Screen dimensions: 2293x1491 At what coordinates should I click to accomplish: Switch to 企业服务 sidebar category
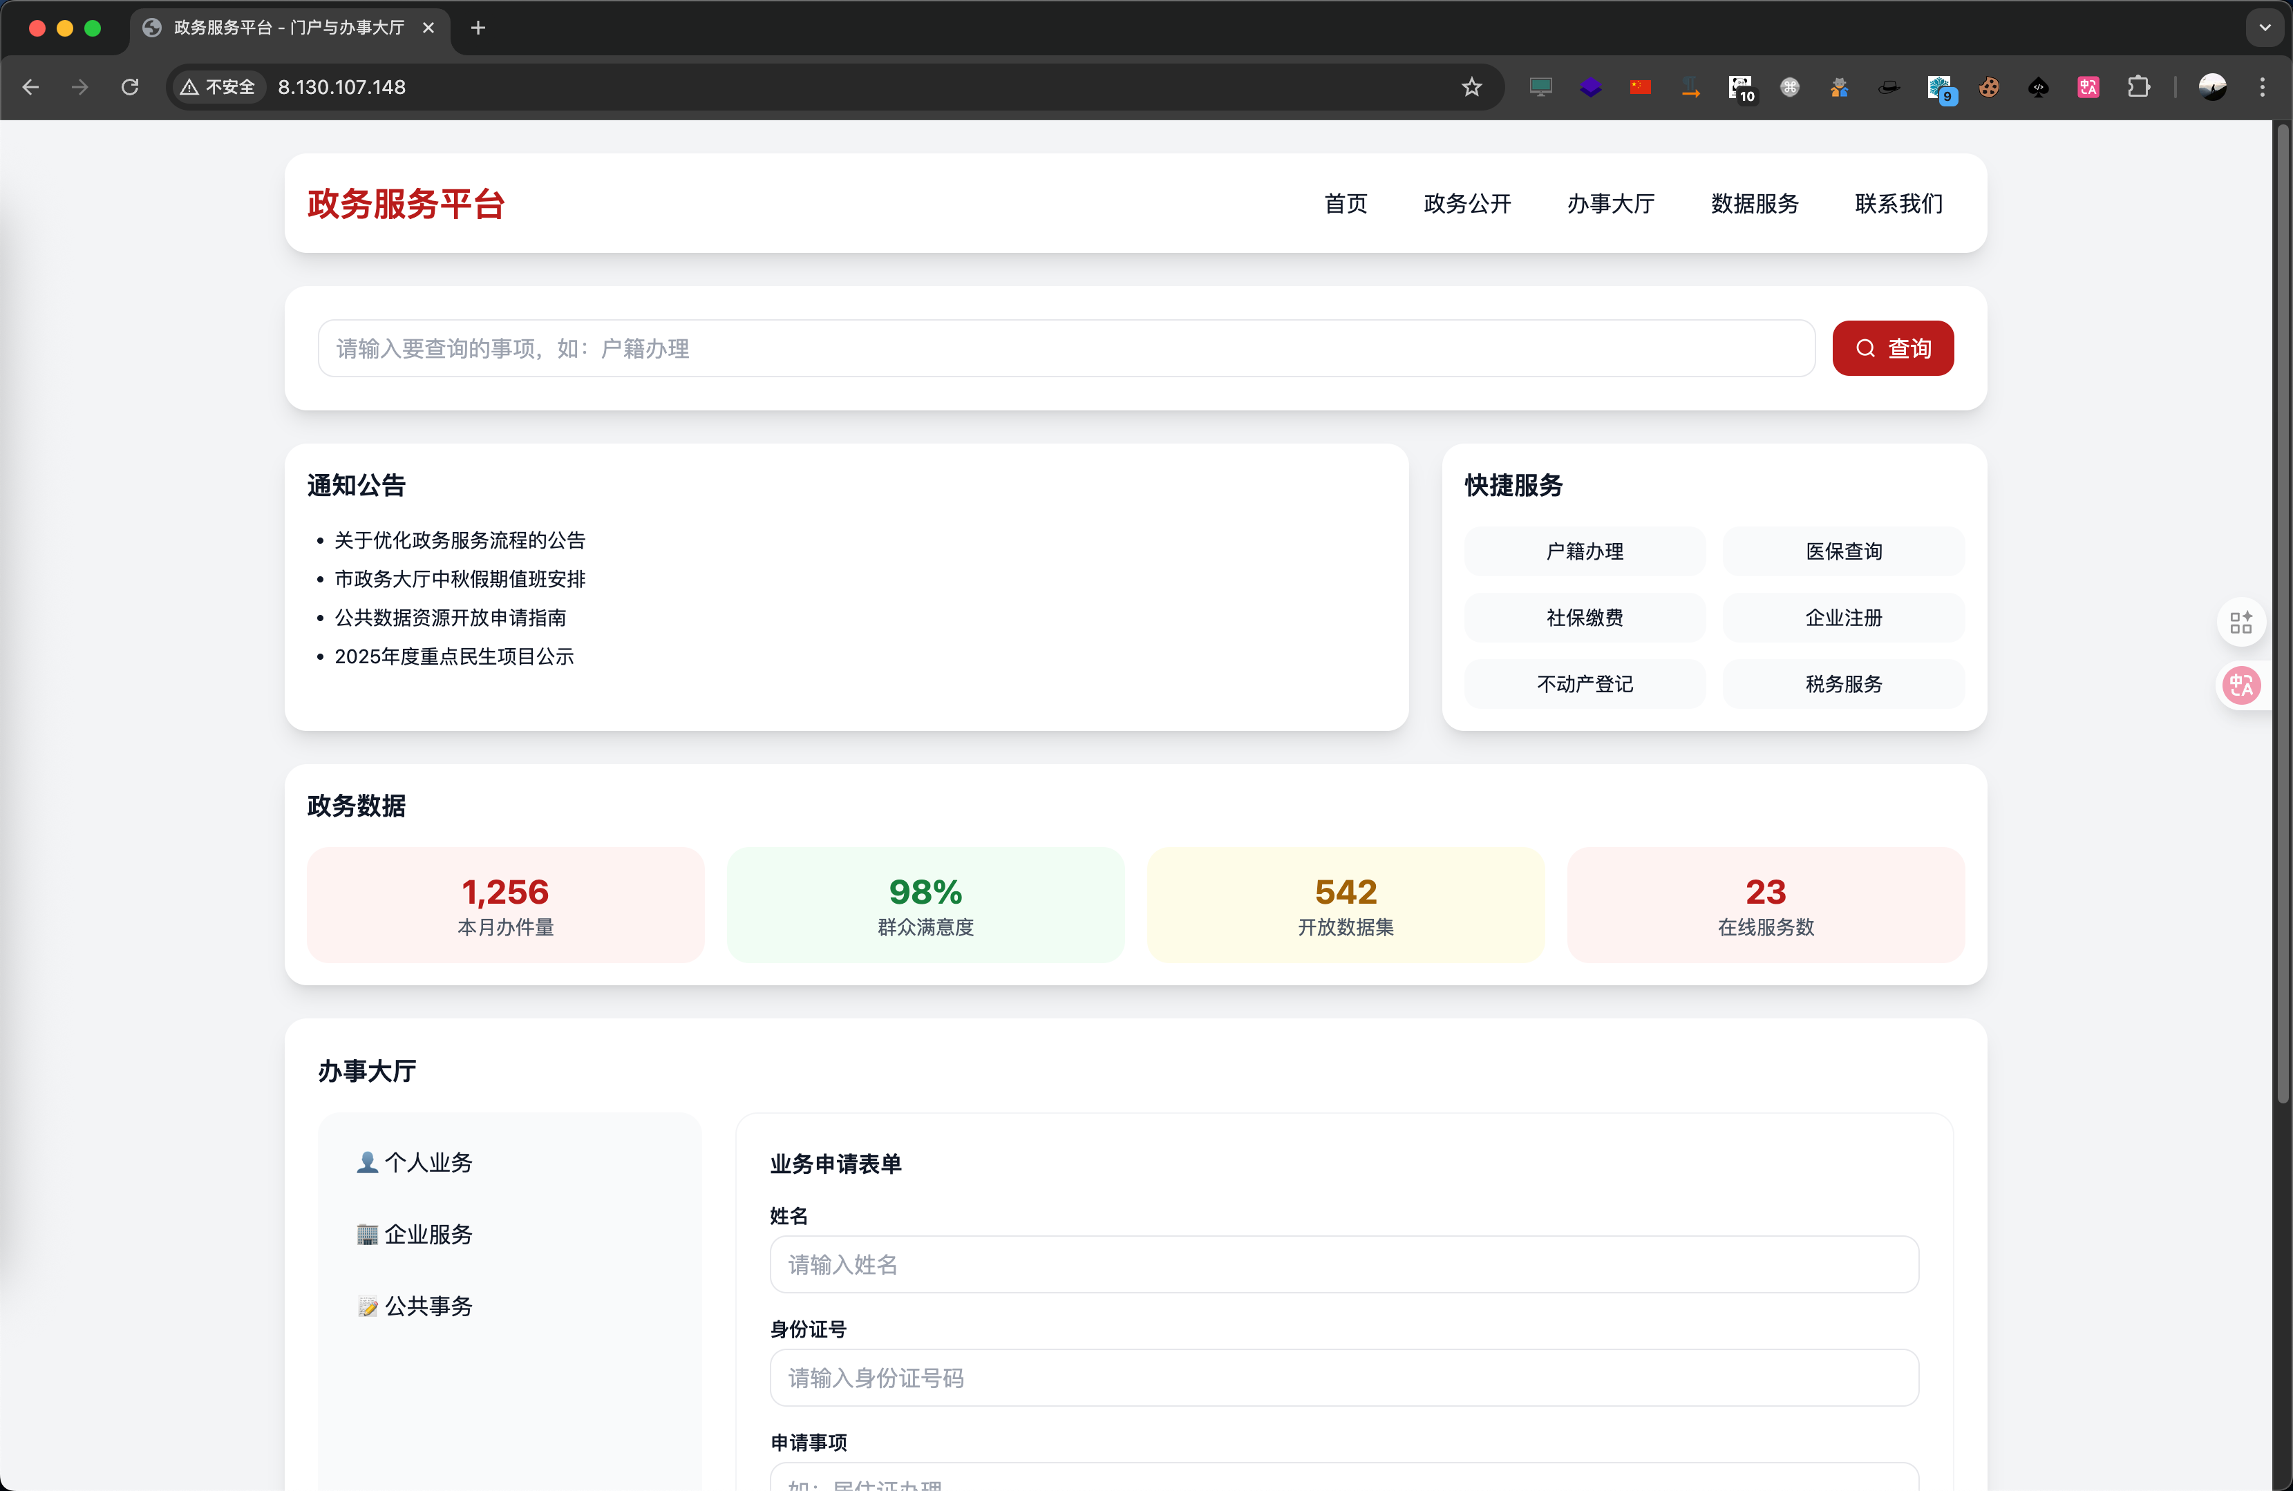click(x=415, y=1234)
